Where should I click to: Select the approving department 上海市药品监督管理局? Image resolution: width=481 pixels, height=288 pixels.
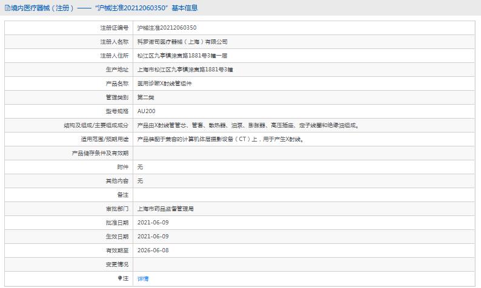click(x=165, y=209)
